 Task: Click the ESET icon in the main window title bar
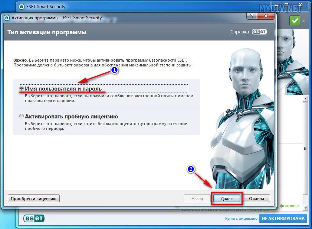coord(22,7)
